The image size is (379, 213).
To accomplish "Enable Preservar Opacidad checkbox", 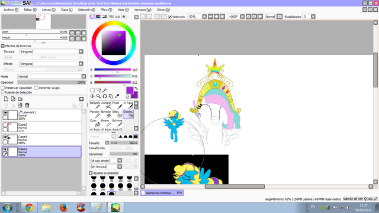I will click(3, 88).
